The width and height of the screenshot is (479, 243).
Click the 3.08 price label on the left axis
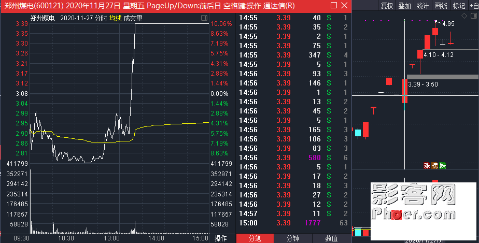tap(22, 94)
